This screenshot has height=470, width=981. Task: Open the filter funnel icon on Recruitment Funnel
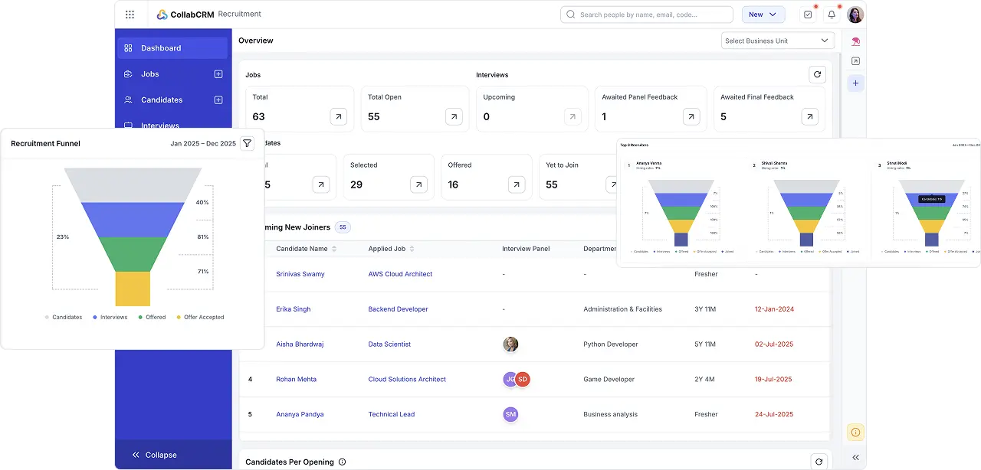click(247, 143)
